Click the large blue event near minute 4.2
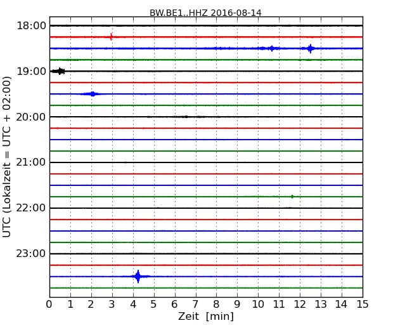The height and width of the screenshot is (330, 412). click(x=138, y=276)
